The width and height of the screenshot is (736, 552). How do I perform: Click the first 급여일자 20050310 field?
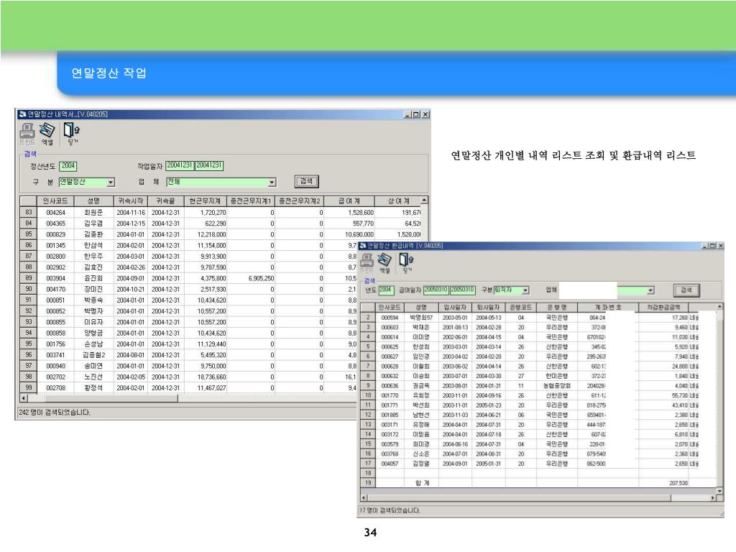point(436,290)
